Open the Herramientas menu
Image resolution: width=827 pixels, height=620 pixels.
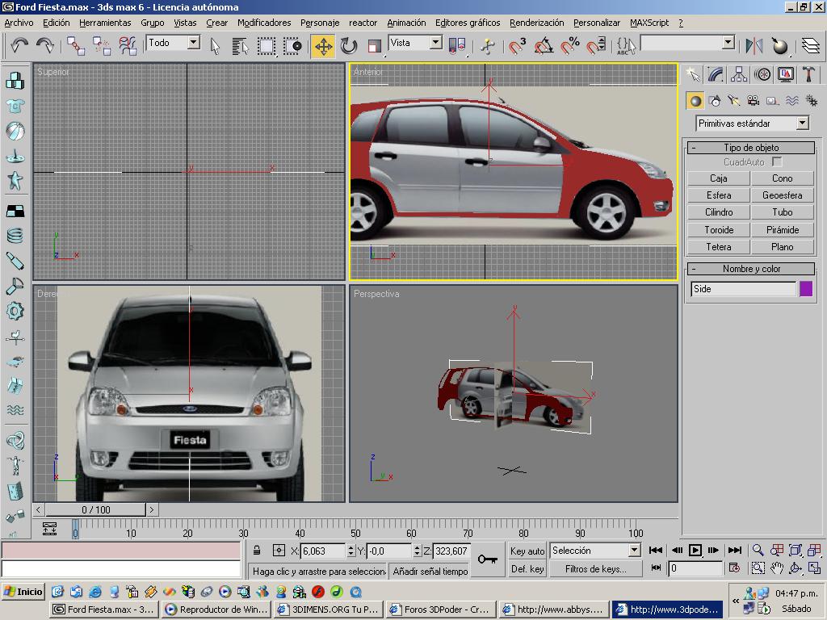click(x=105, y=23)
